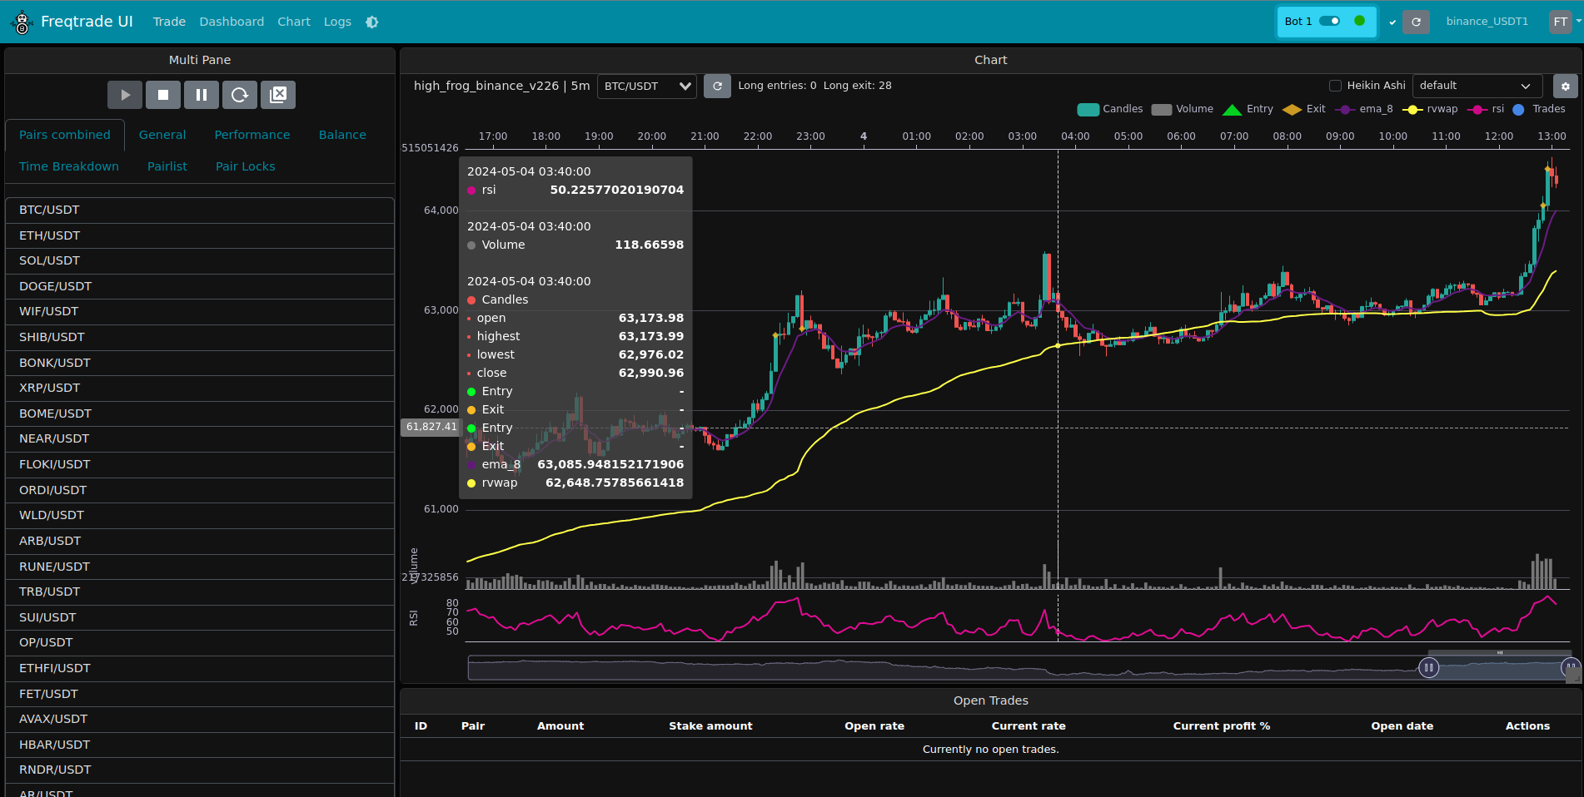1584x797 pixels.
Task: Reload bot data via circular arrow icon
Action: click(x=240, y=94)
